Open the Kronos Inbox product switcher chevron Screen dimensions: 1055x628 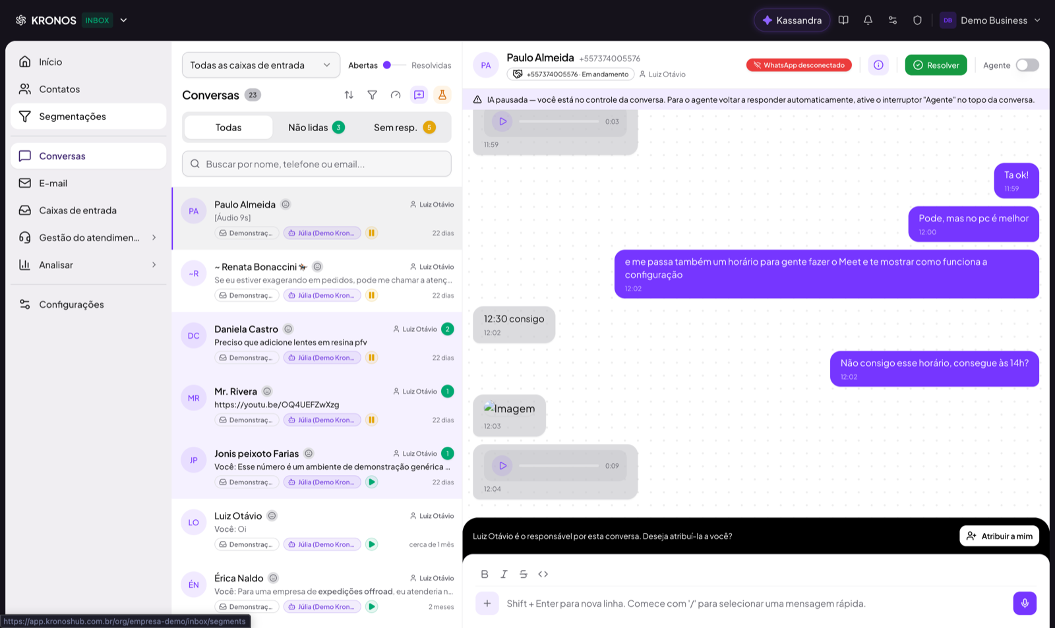coord(123,20)
